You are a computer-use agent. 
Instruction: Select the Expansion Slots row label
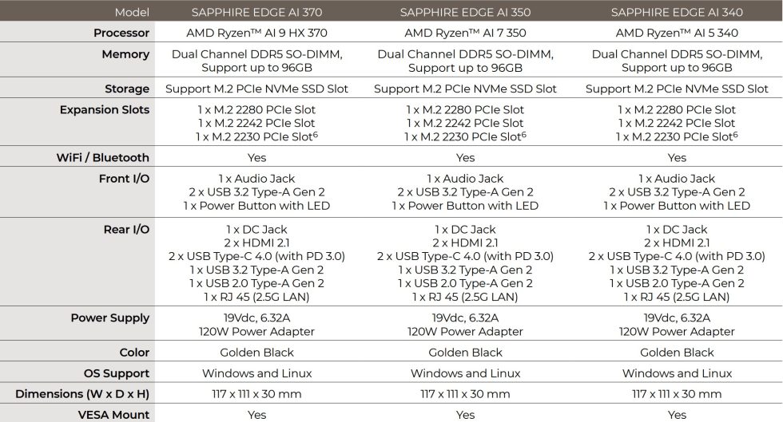pos(105,109)
